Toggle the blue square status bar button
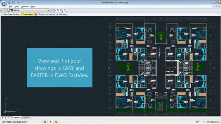This screenshot has width=221, height=124. [45, 122]
